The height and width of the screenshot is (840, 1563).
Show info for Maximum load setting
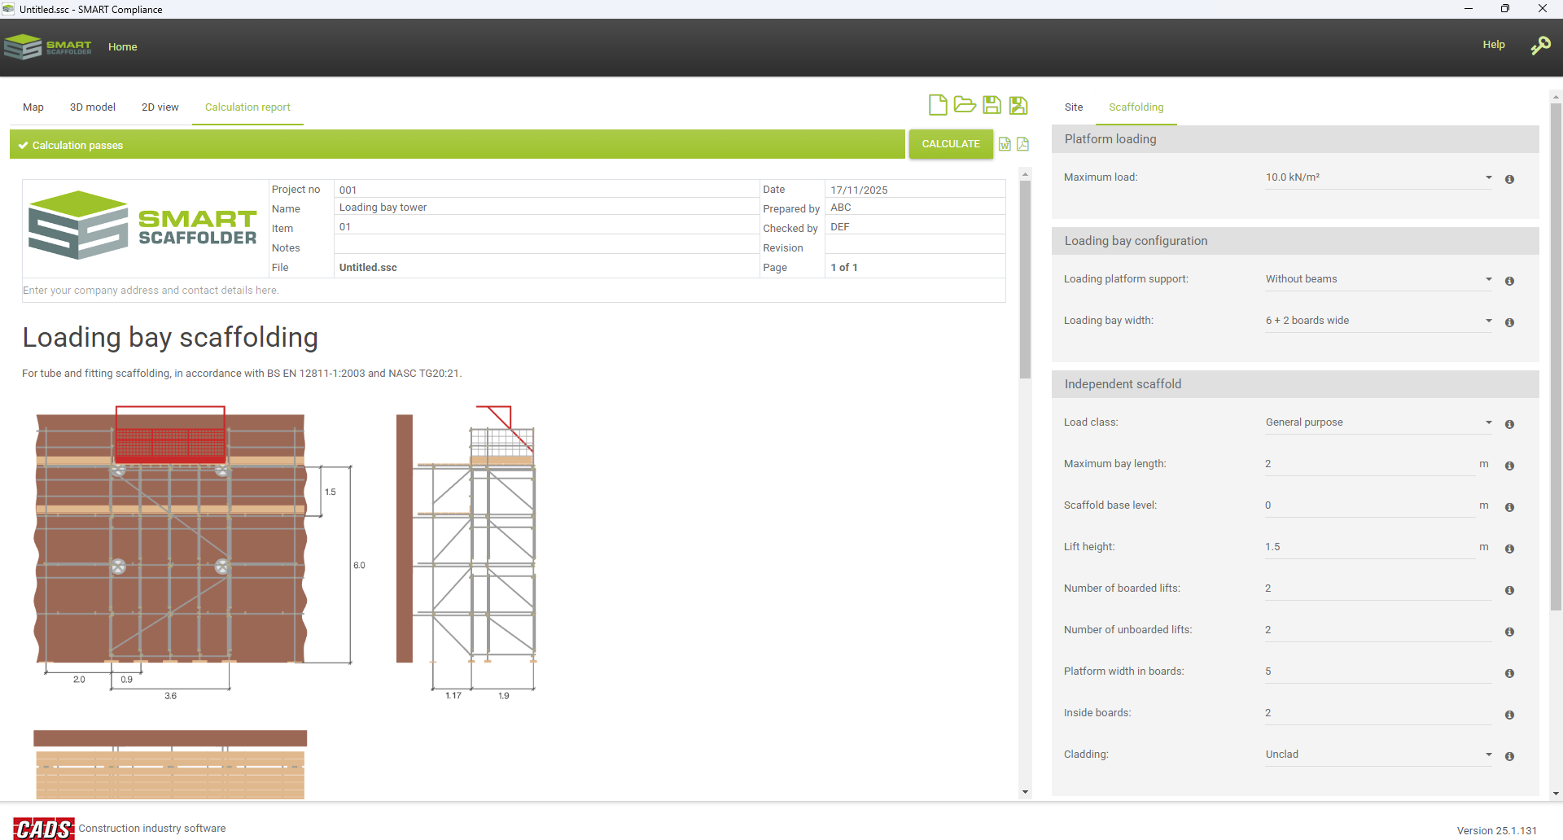(1509, 179)
